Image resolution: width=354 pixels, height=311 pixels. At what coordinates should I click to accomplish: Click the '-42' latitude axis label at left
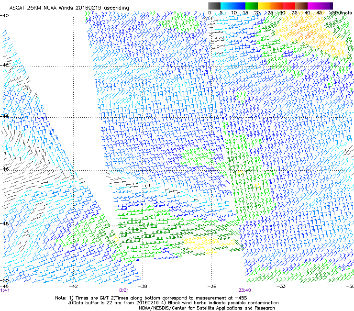click(x=4, y=65)
